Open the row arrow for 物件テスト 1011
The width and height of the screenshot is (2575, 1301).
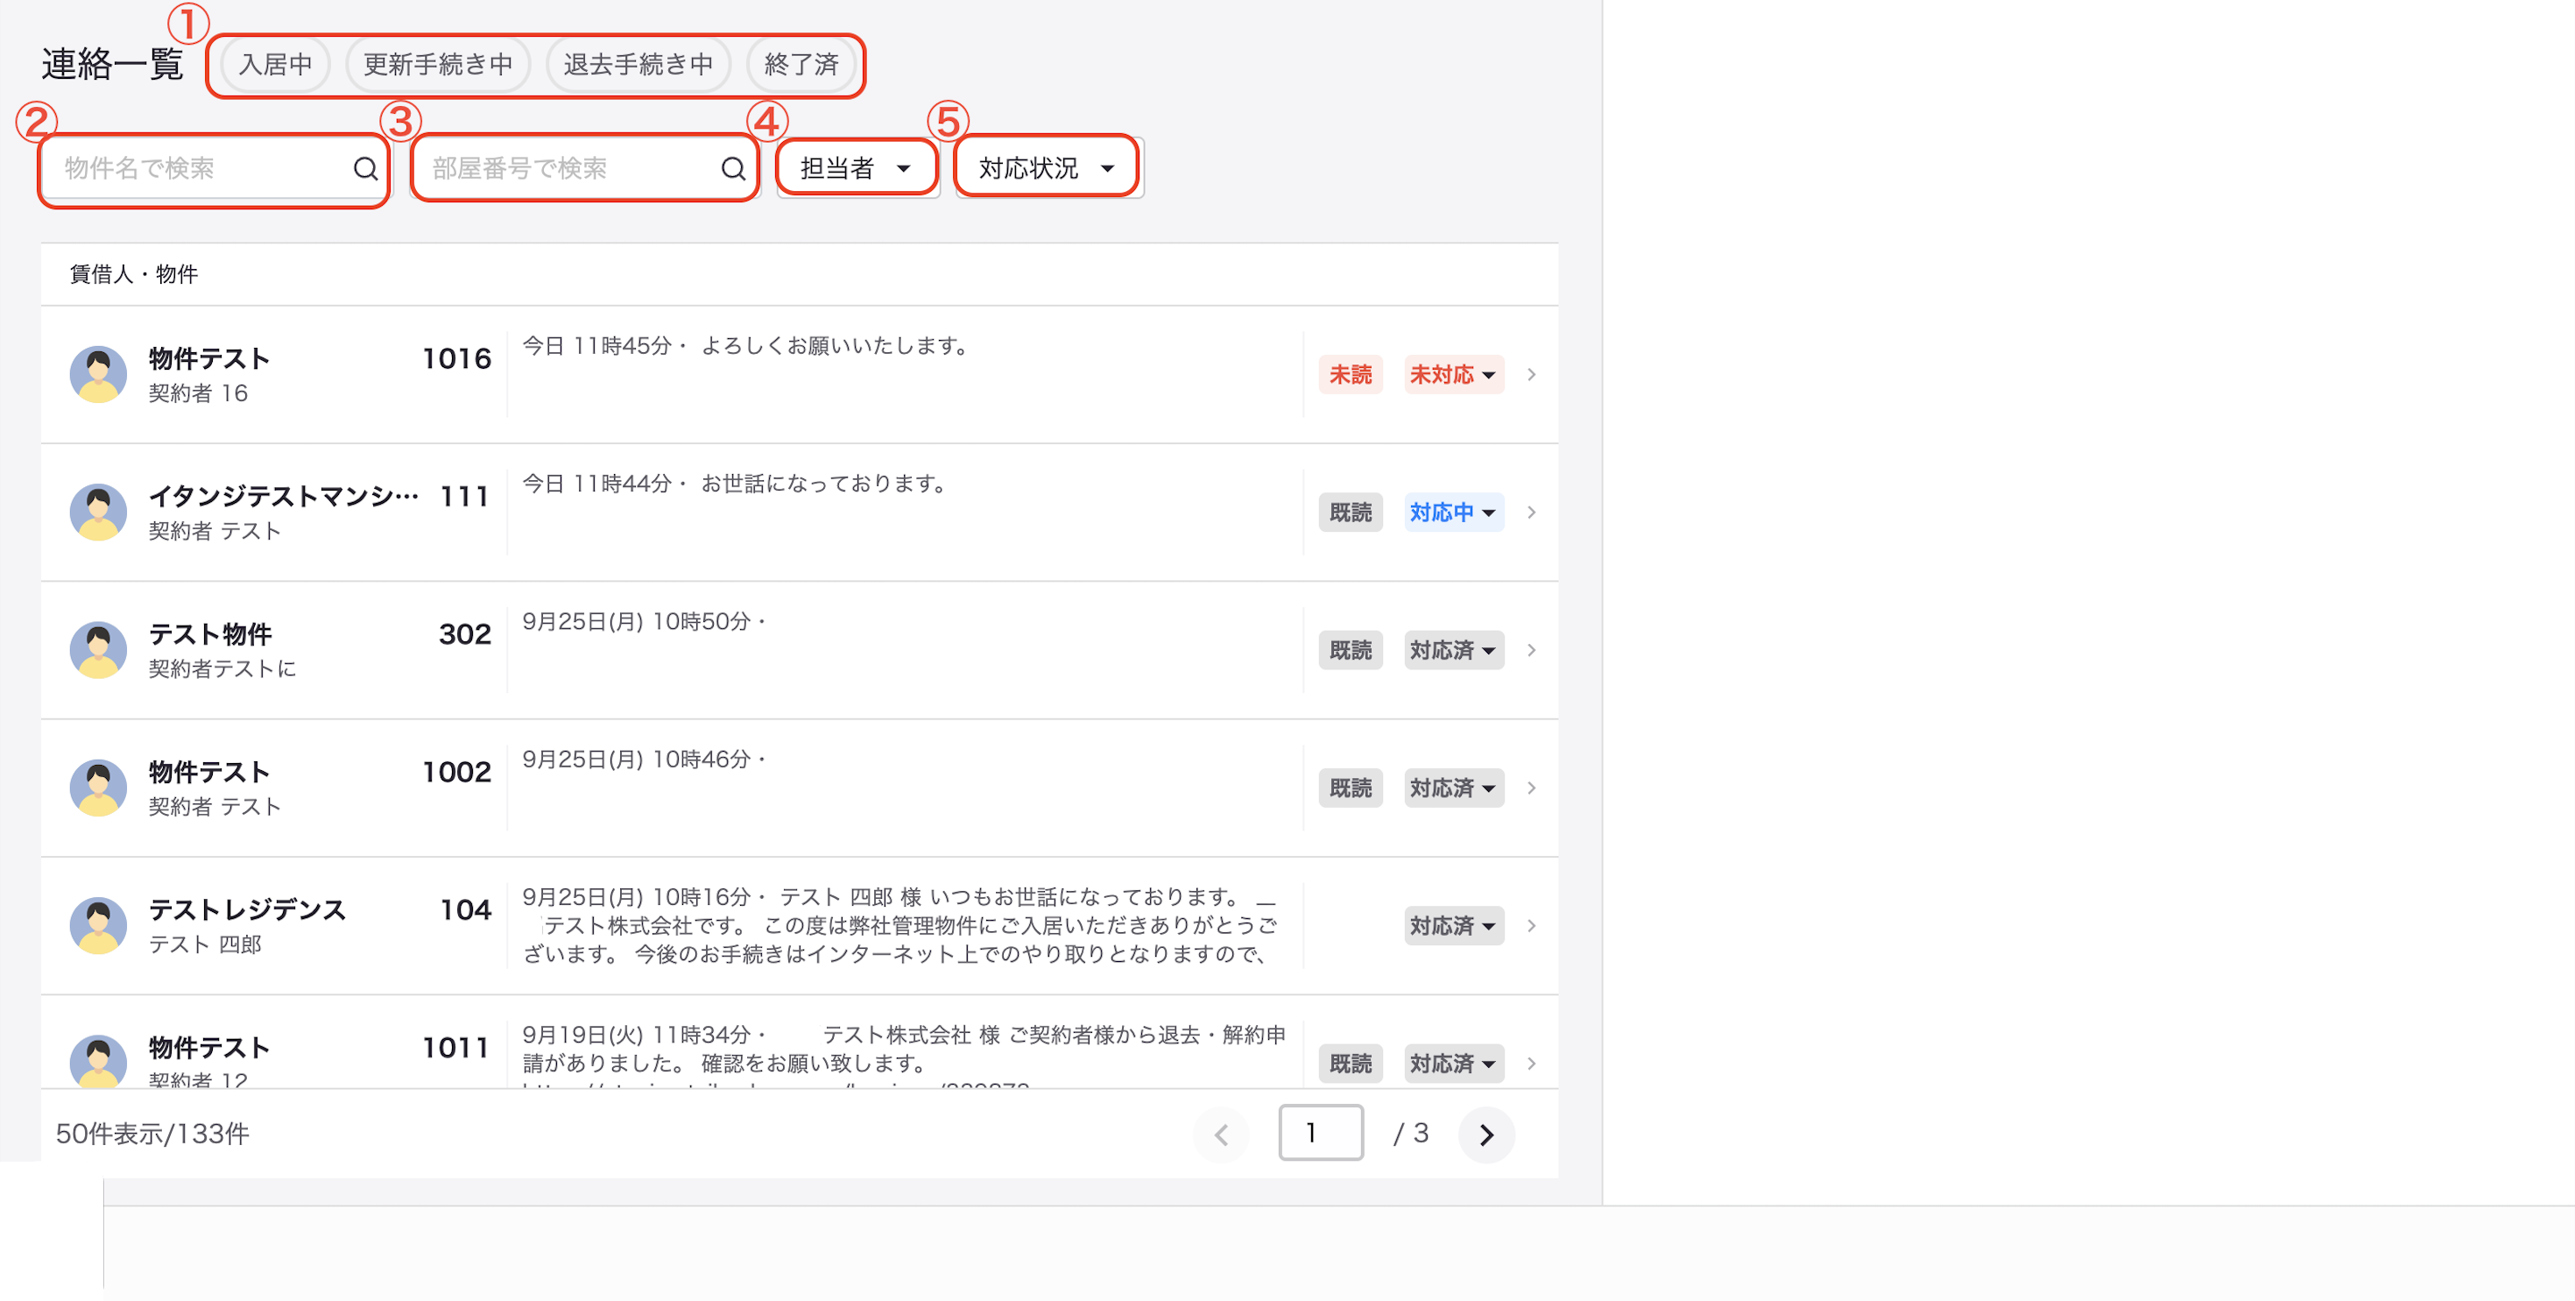tap(1531, 1064)
